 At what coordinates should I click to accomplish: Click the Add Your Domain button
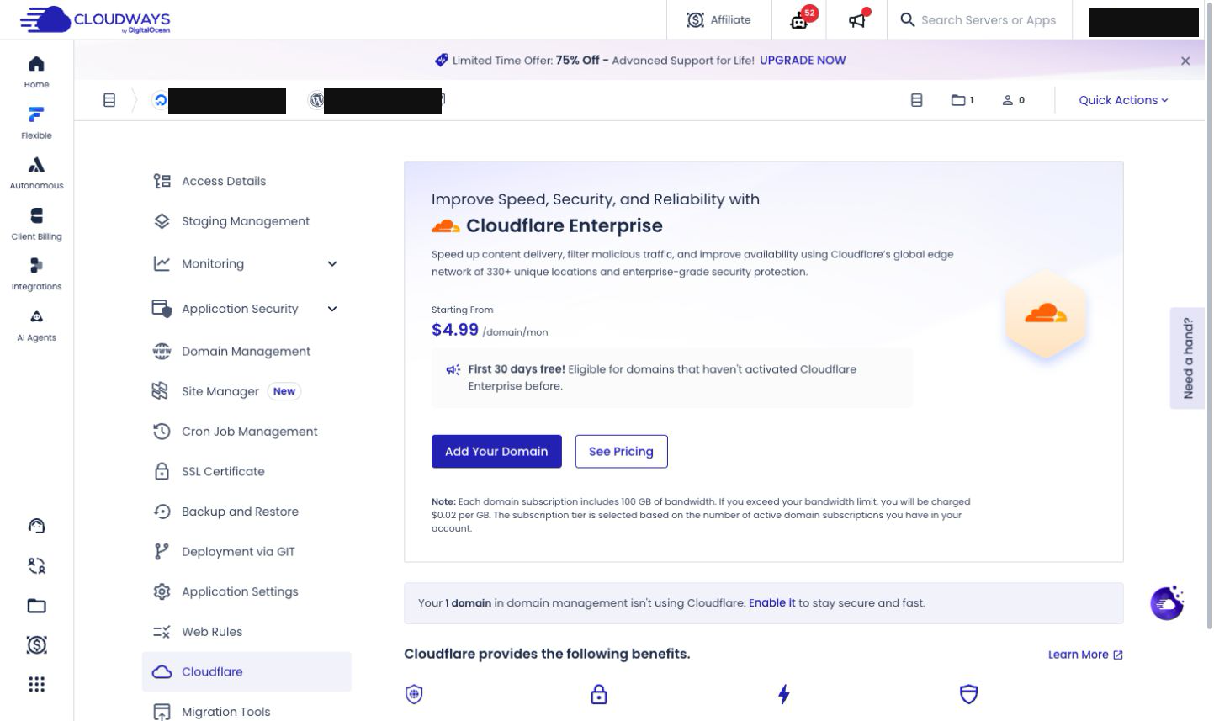tap(496, 452)
